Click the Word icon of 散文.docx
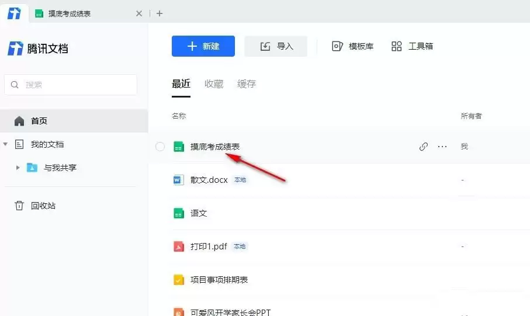This screenshot has width=530, height=316. (179, 180)
